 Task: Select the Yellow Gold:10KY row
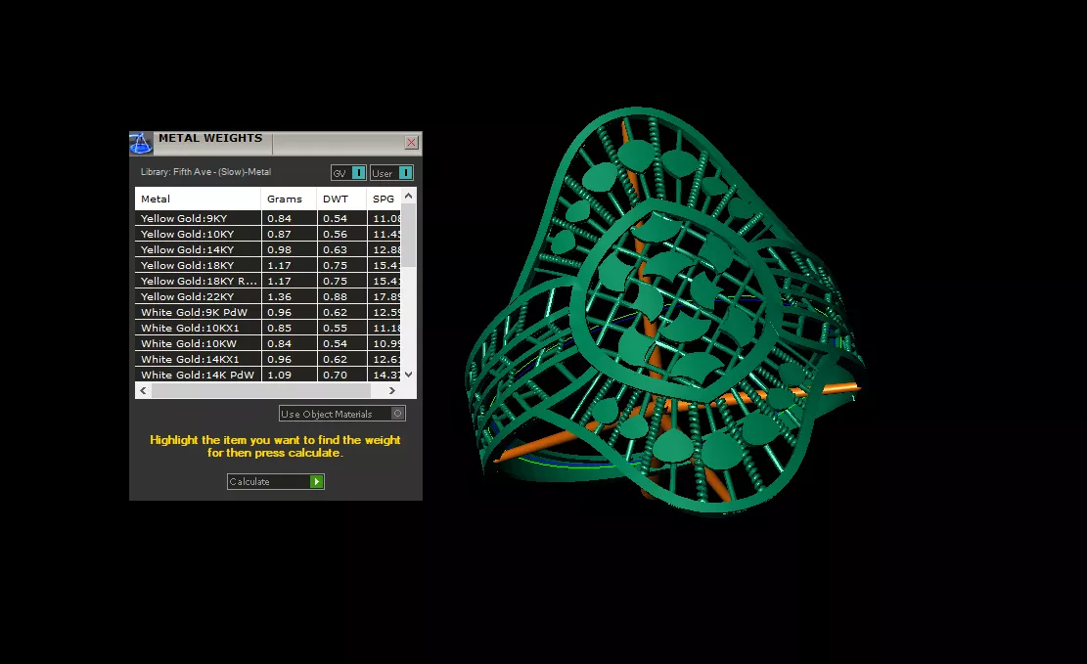coord(267,235)
